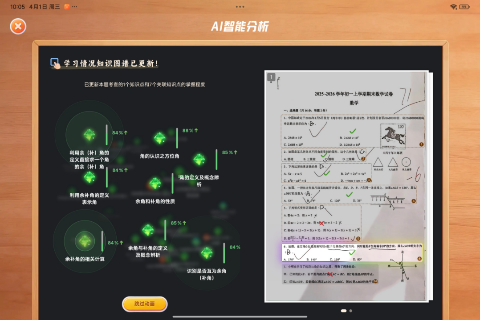Tap the gem icon labeled 角的定义及概念辨析

tap(199, 160)
